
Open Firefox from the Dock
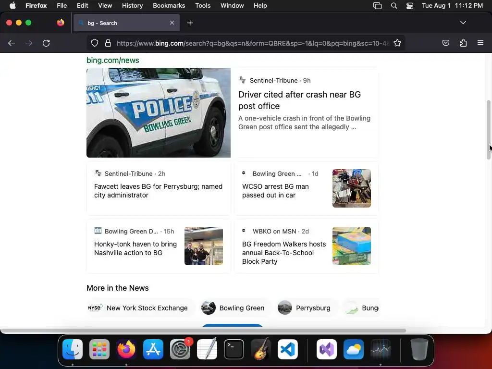click(126, 349)
